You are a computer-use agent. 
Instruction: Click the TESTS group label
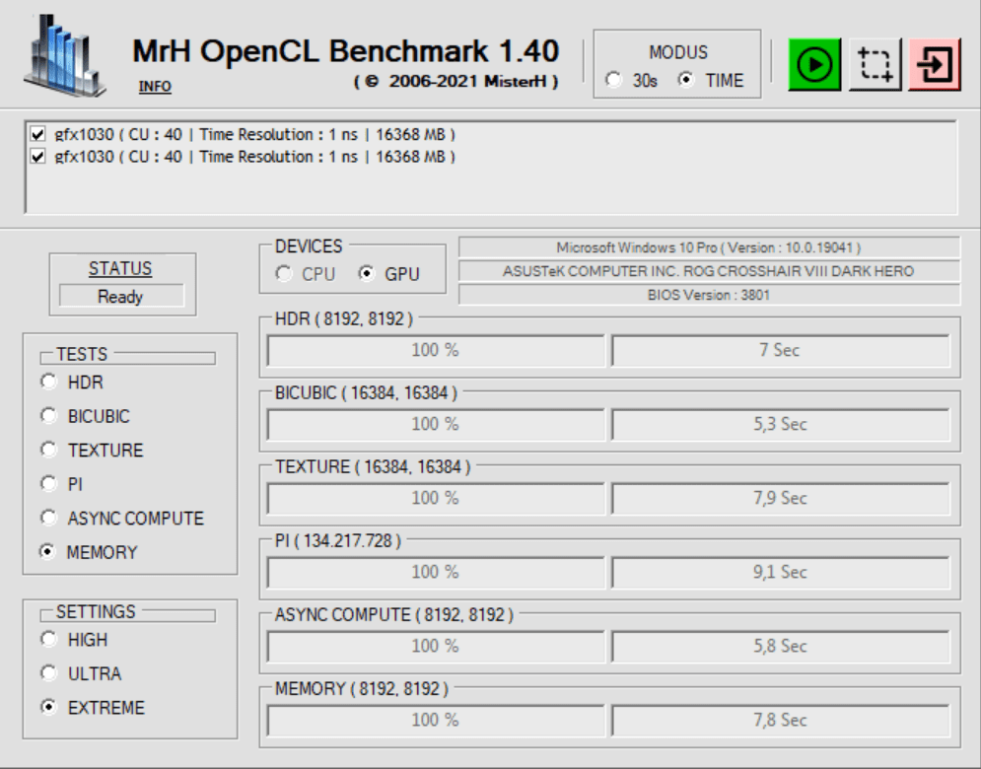pyautogui.click(x=82, y=354)
